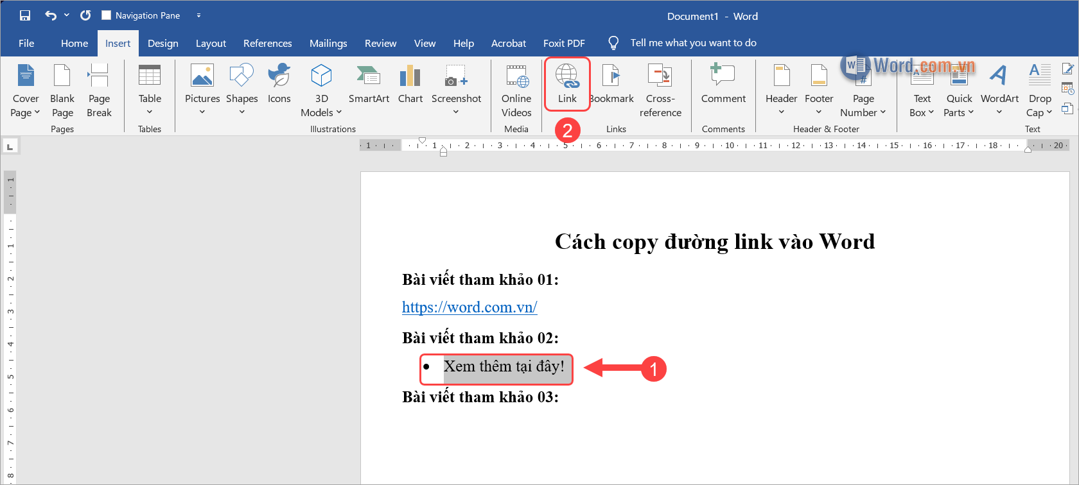The height and width of the screenshot is (485, 1079).
Task: Open the Acrobat tab
Action: [509, 43]
